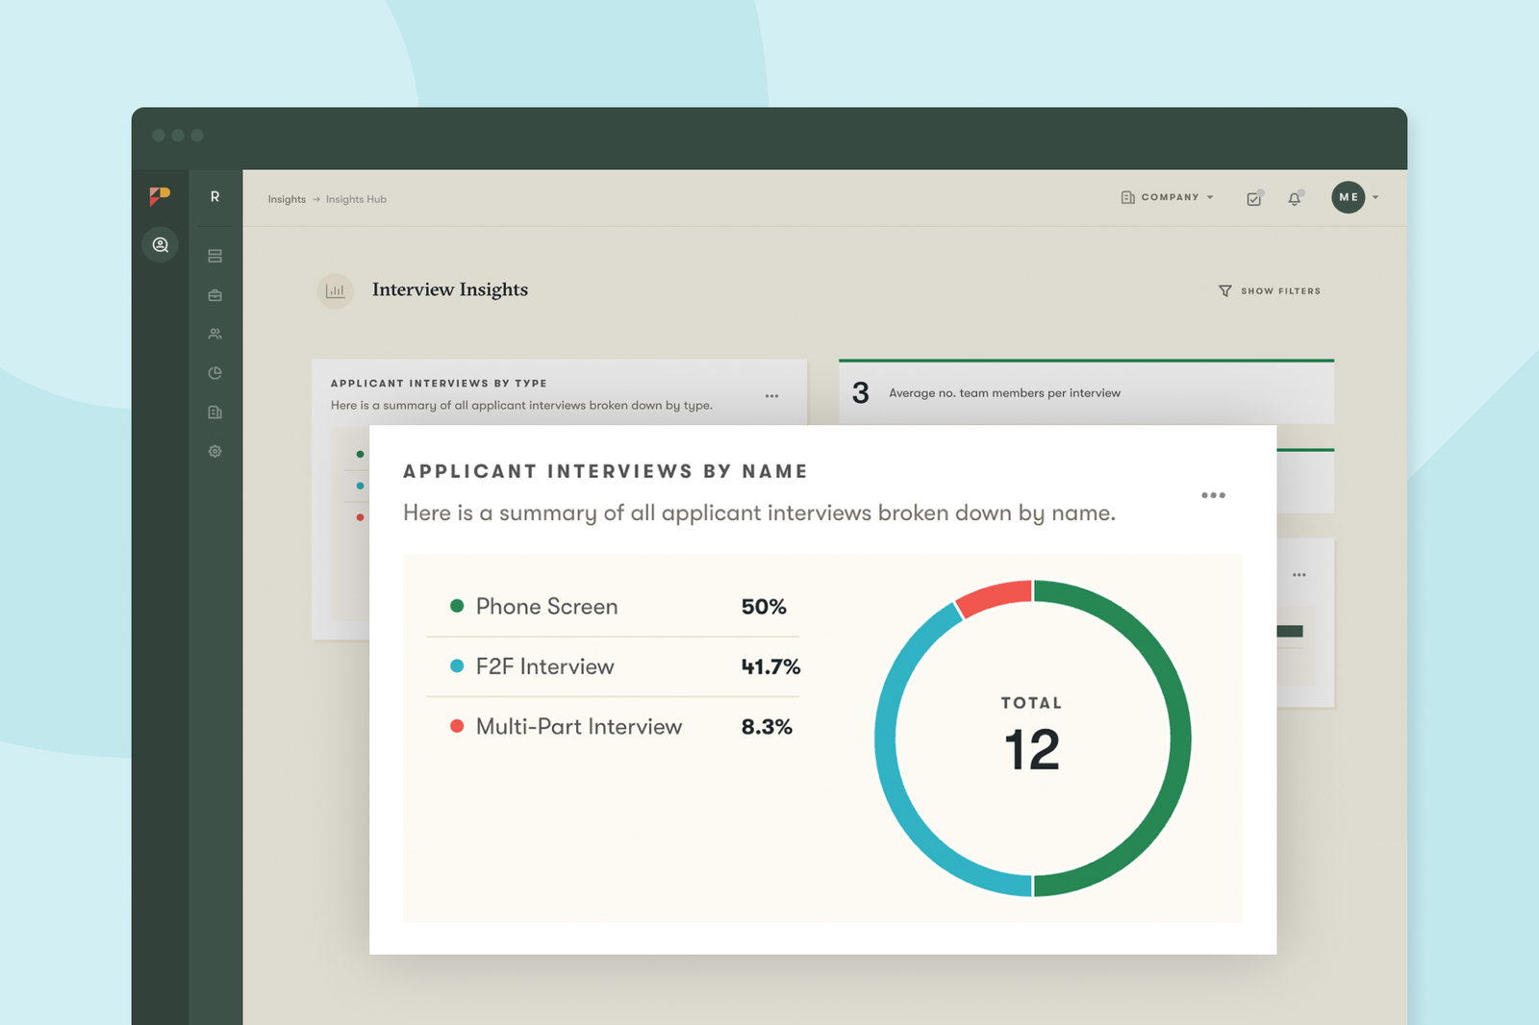
Task: Click the Interview Insights bar-chart icon
Action: [x=335, y=290]
